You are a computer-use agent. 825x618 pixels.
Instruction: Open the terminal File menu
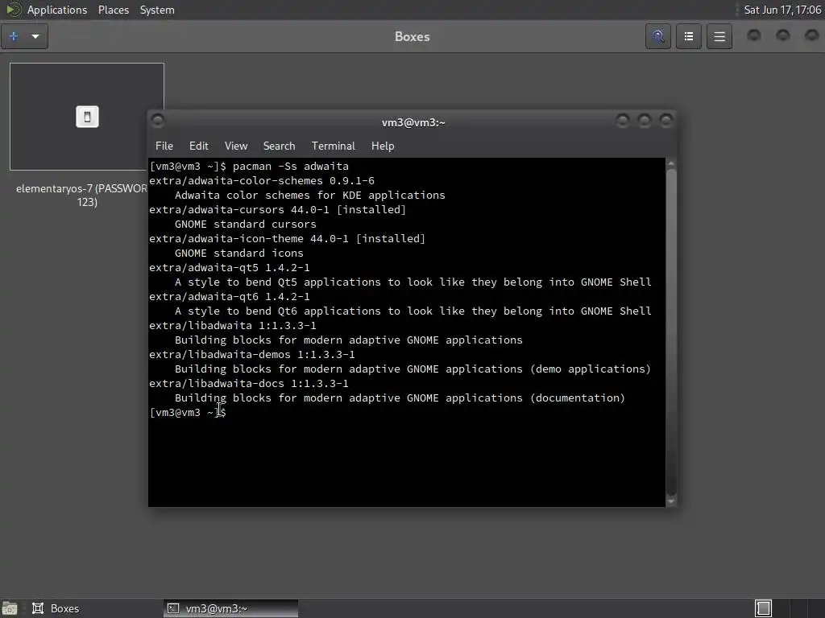pos(164,146)
